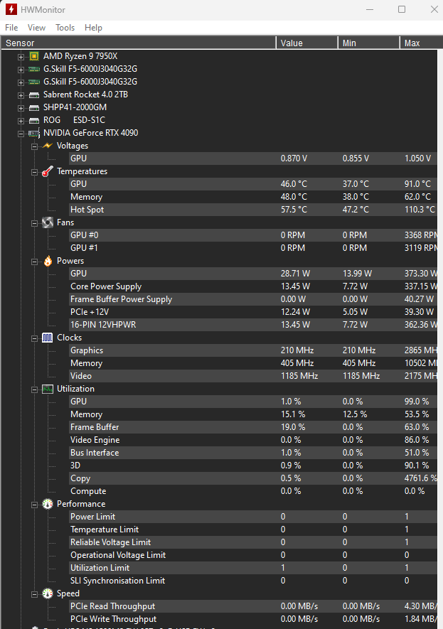Select the Graphics clock row
Screen dimensions: 443x629
pyautogui.click(x=253, y=350)
